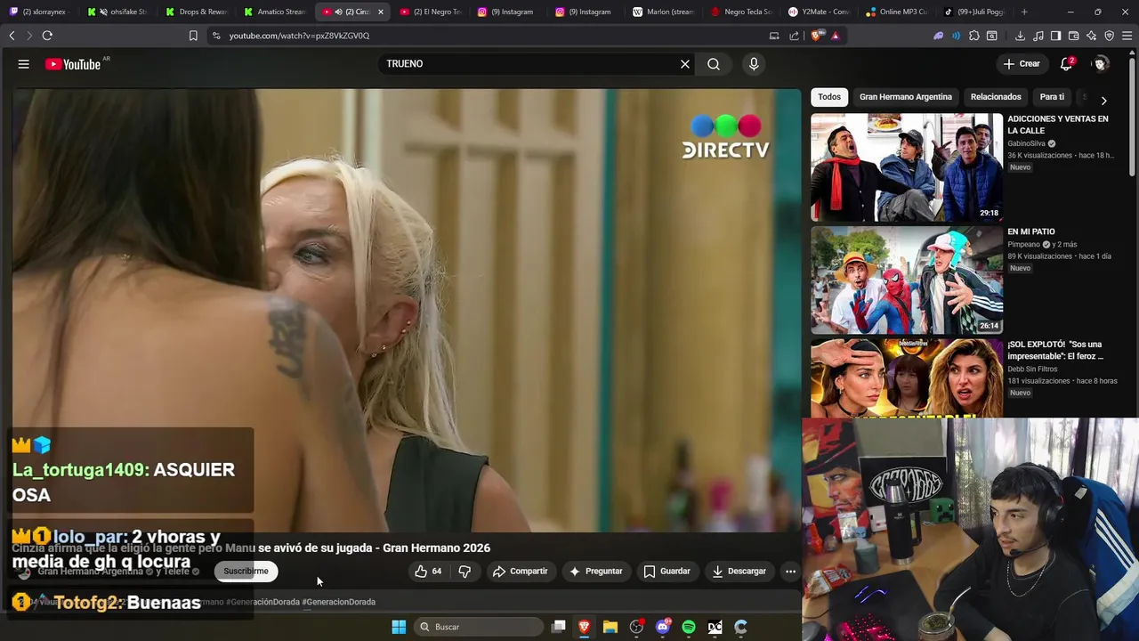Select the Relacionados filter chip

[996, 97]
